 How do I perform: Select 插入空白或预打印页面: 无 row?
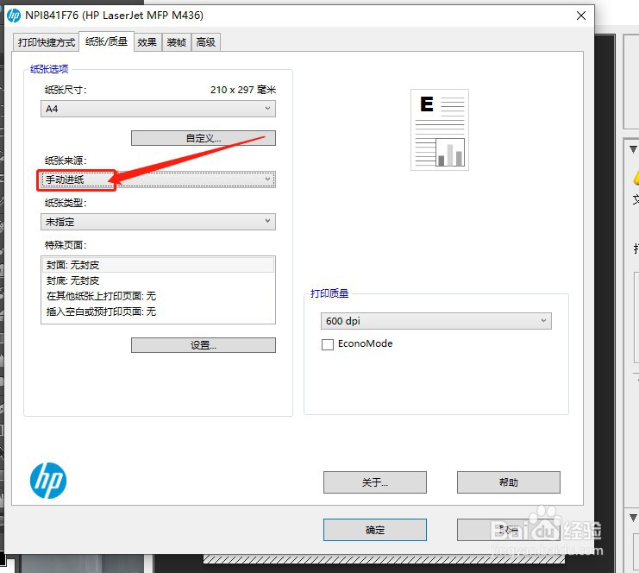[158, 312]
